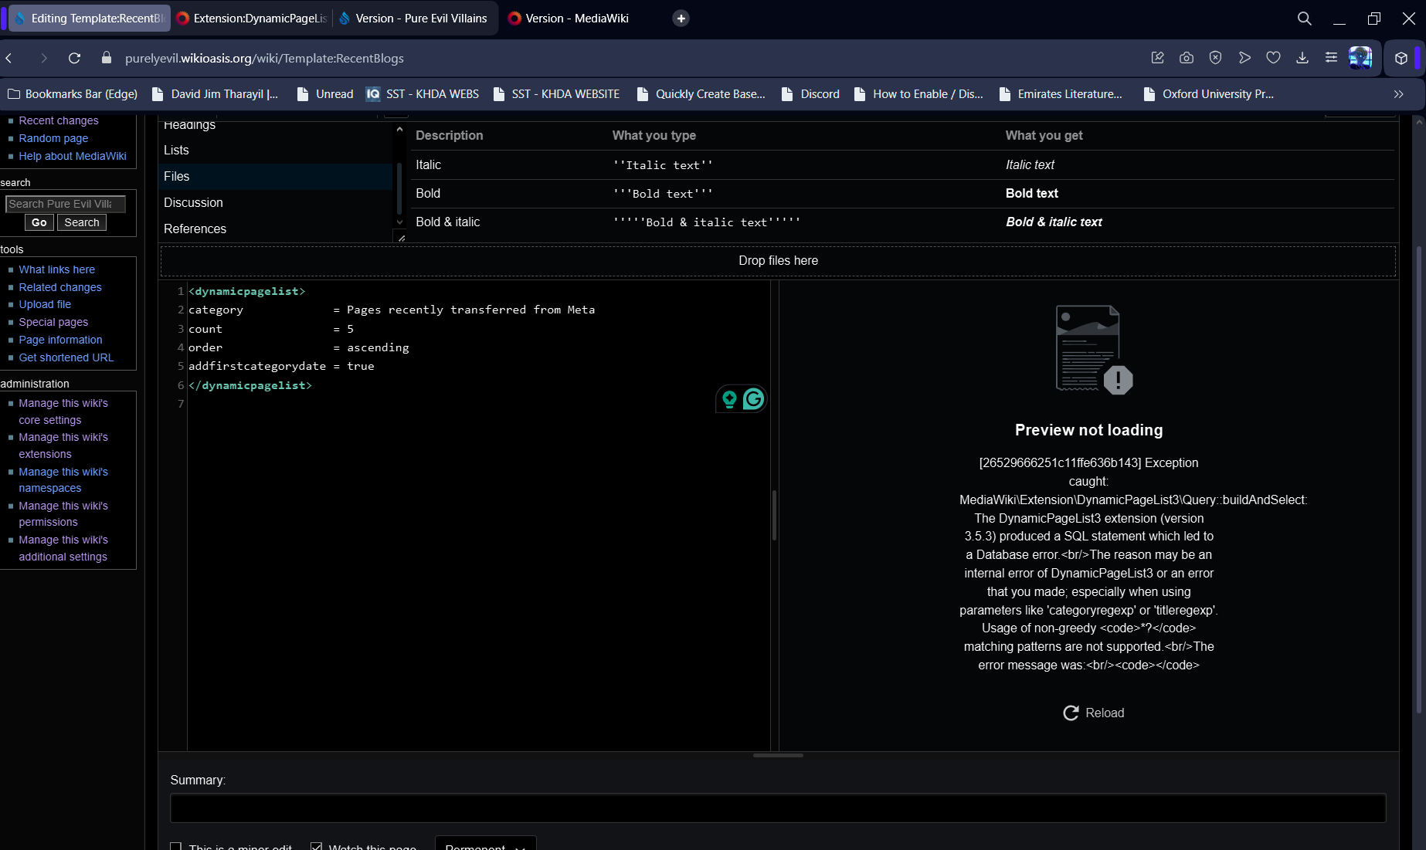Open the Upload file link
The image size is (1426, 850).
tap(45, 305)
